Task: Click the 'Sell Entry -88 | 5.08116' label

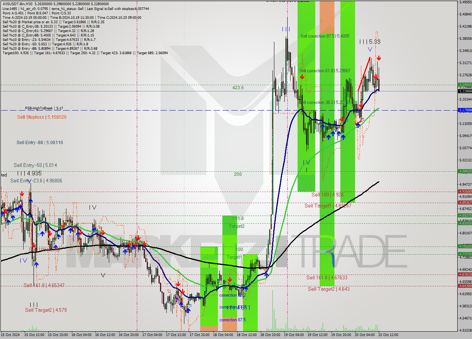Action: (x=39, y=142)
